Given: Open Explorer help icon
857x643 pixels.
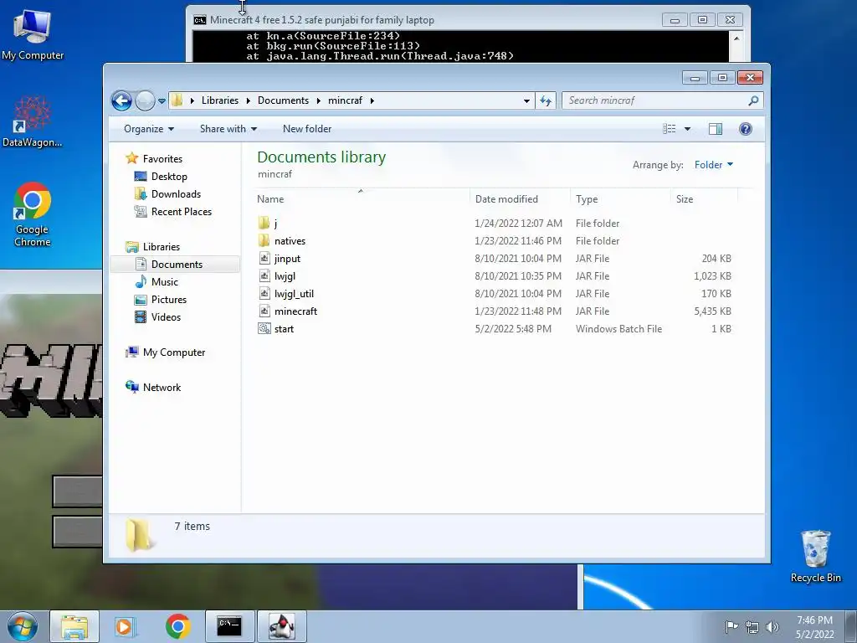Looking at the screenshot, I should pyautogui.click(x=745, y=129).
